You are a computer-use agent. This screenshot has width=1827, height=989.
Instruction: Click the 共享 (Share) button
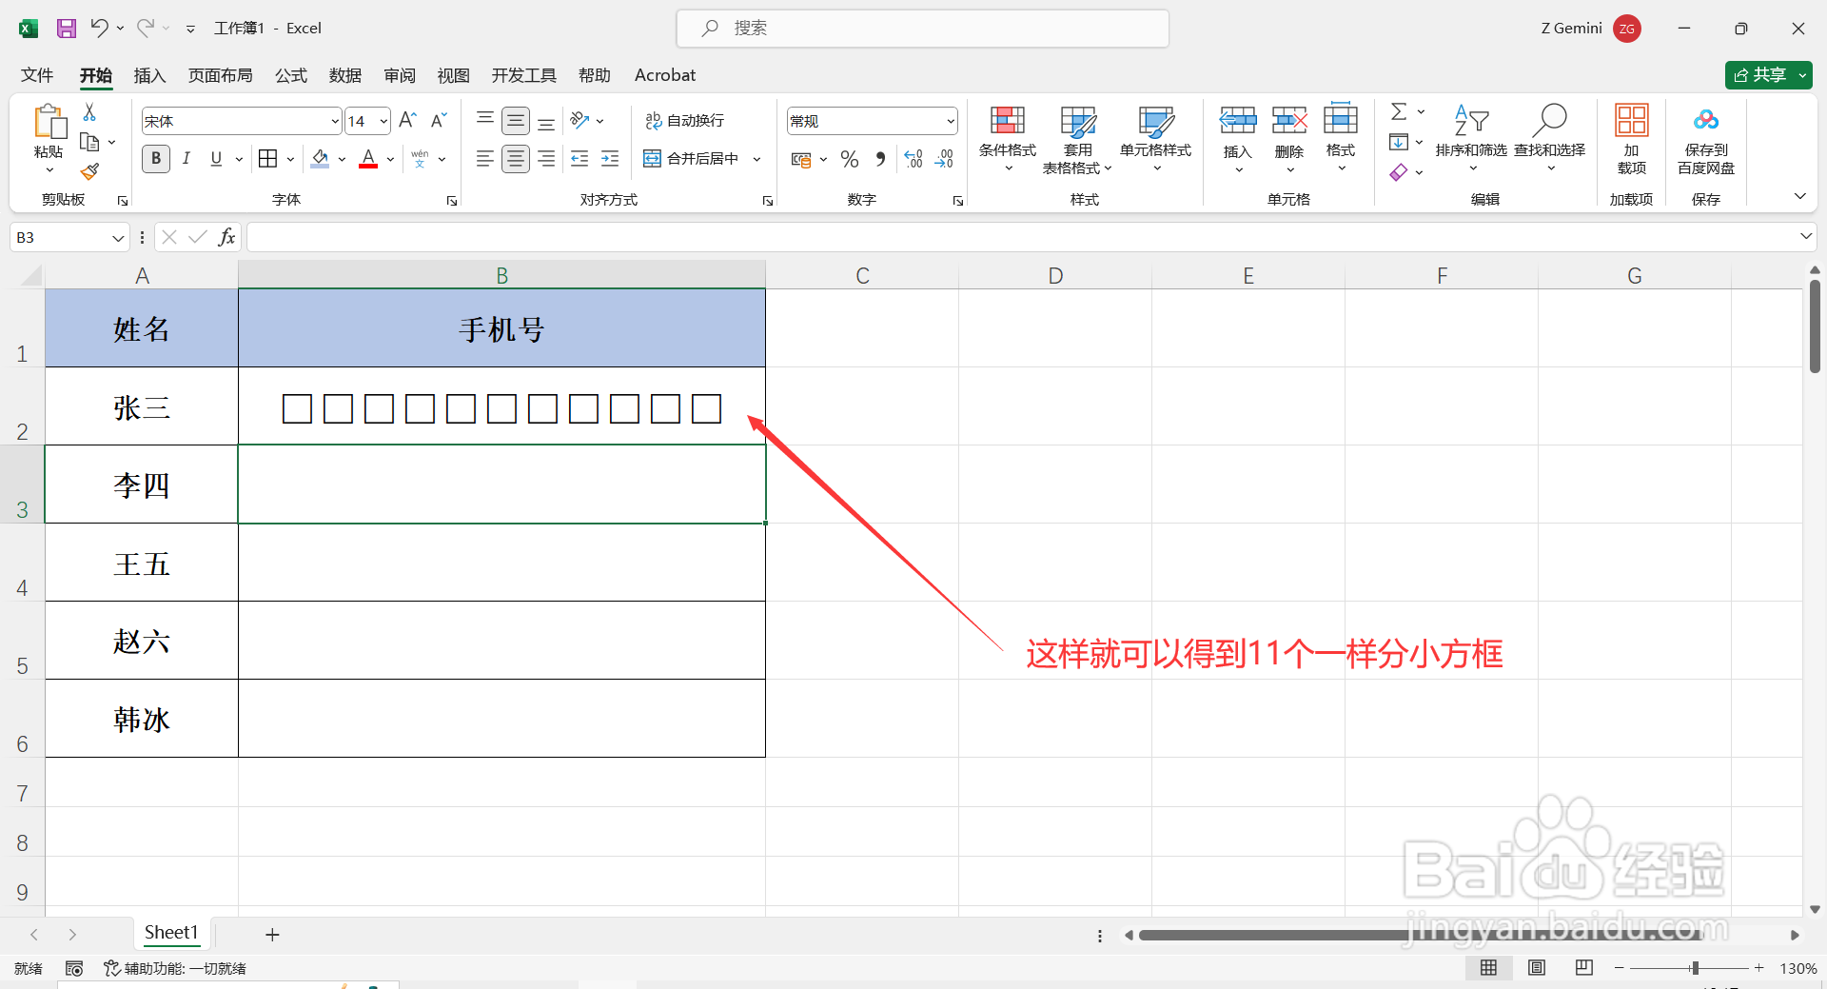pos(1767,74)
